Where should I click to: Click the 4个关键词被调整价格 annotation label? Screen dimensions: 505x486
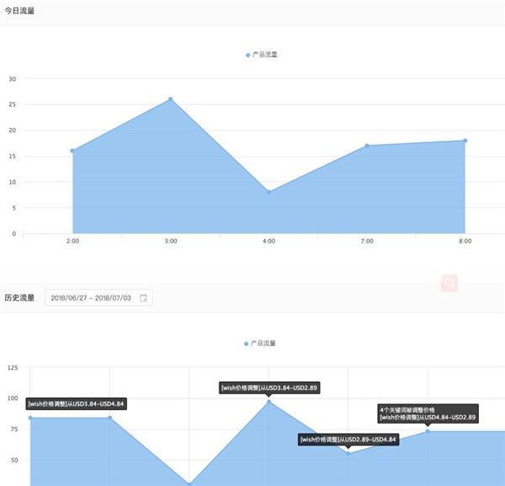coord(428,414)
